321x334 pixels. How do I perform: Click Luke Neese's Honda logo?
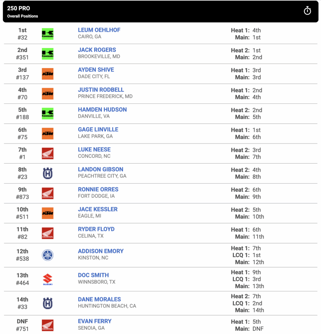coord(48,153)
